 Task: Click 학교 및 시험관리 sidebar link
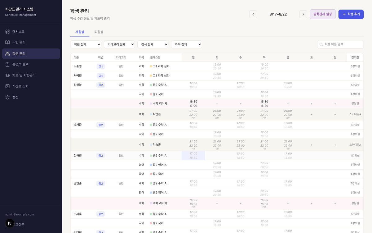pos(31,75)
